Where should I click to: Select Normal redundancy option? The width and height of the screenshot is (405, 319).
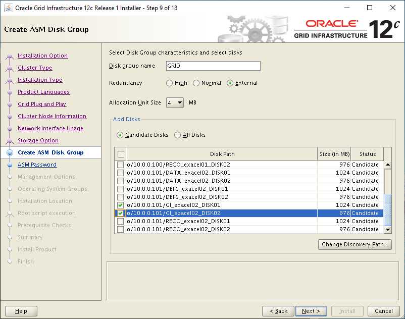196,83
